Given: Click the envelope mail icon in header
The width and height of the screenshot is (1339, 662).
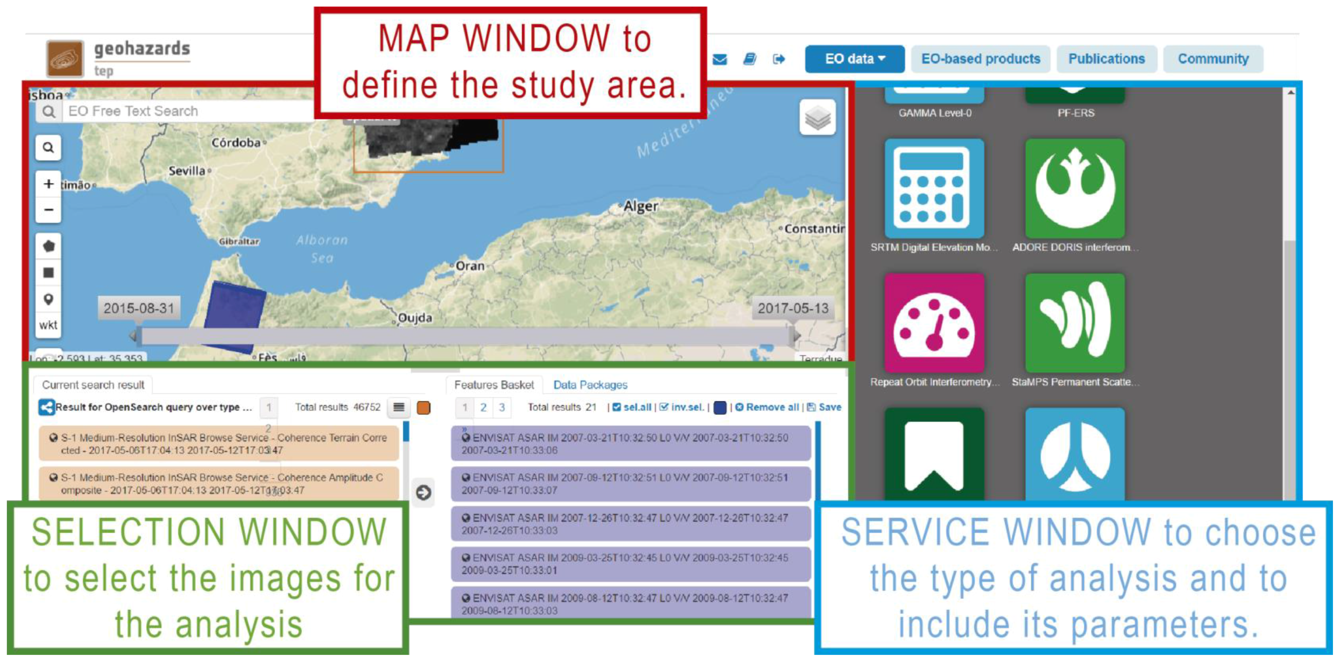Looking at the screenshot, I should [x=719, y=59].
